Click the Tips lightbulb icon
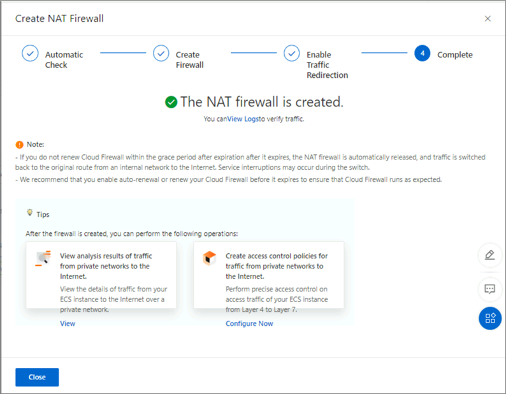 click(29, 214)
